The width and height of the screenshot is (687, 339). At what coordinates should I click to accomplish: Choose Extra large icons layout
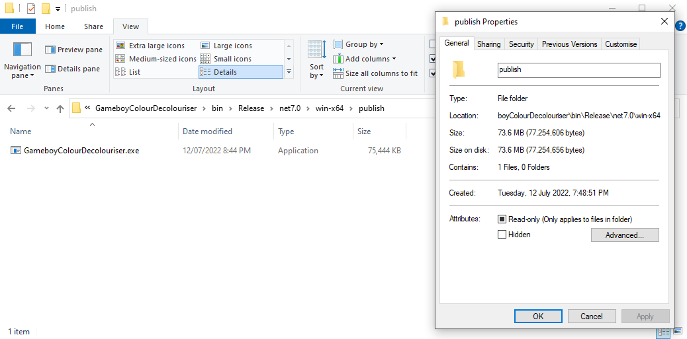coord(150,46)
